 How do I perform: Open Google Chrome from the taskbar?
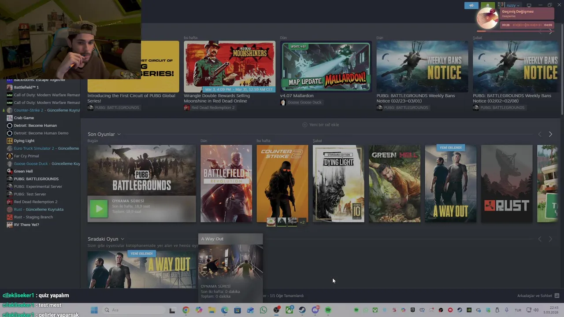[x=186, y=310]
